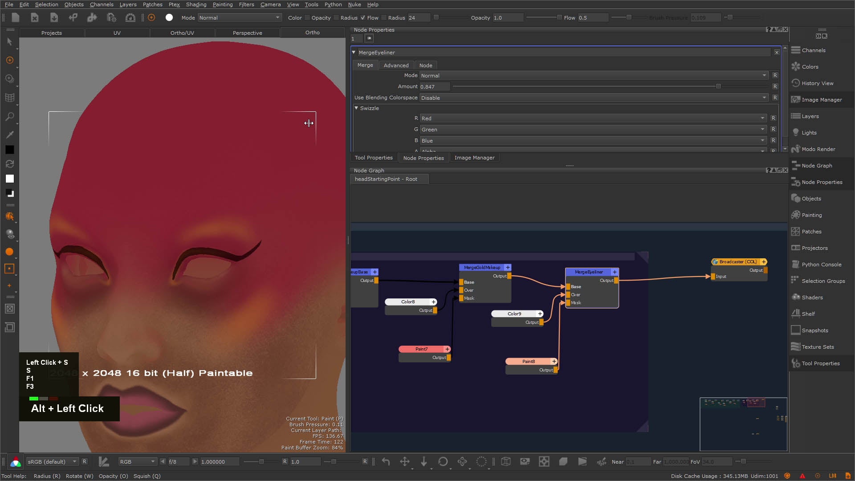Open the Lights palette
The width and height of the screenshot is (855, 481).
pyautogui.click(x=809, y=133)
